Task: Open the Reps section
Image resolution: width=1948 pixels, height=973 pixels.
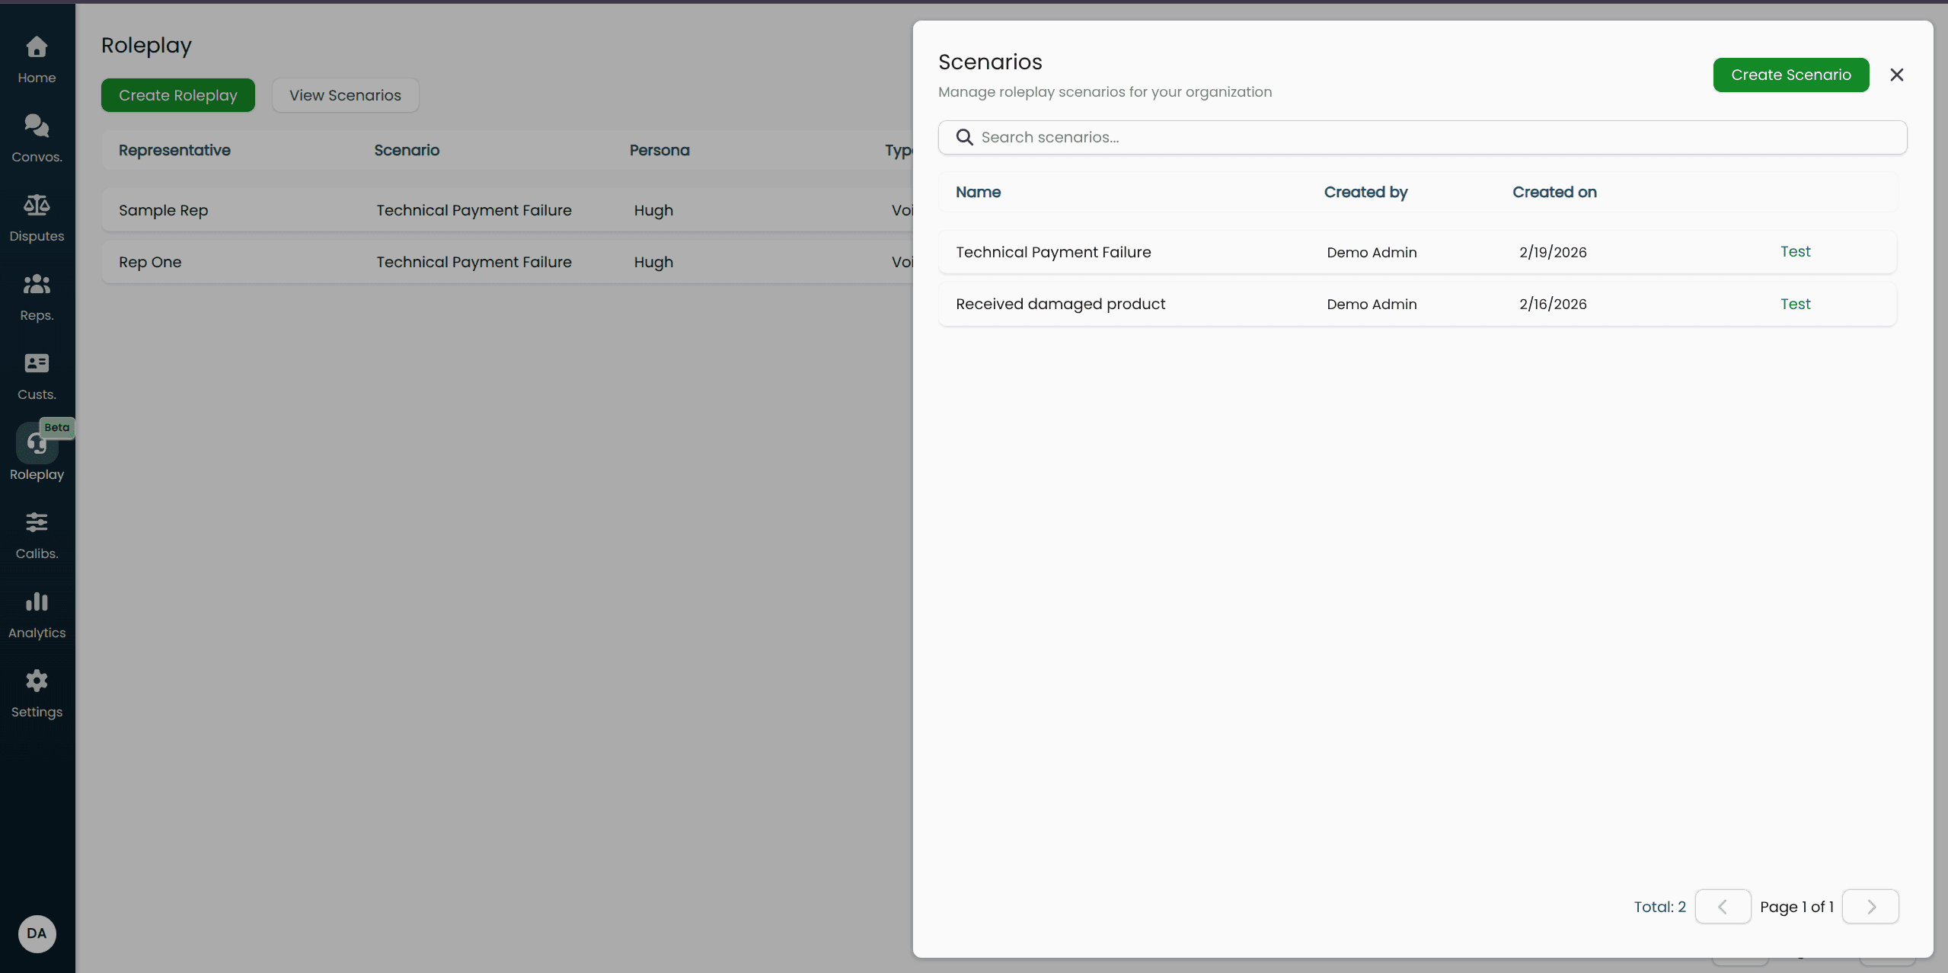Action: coord(37,295)
